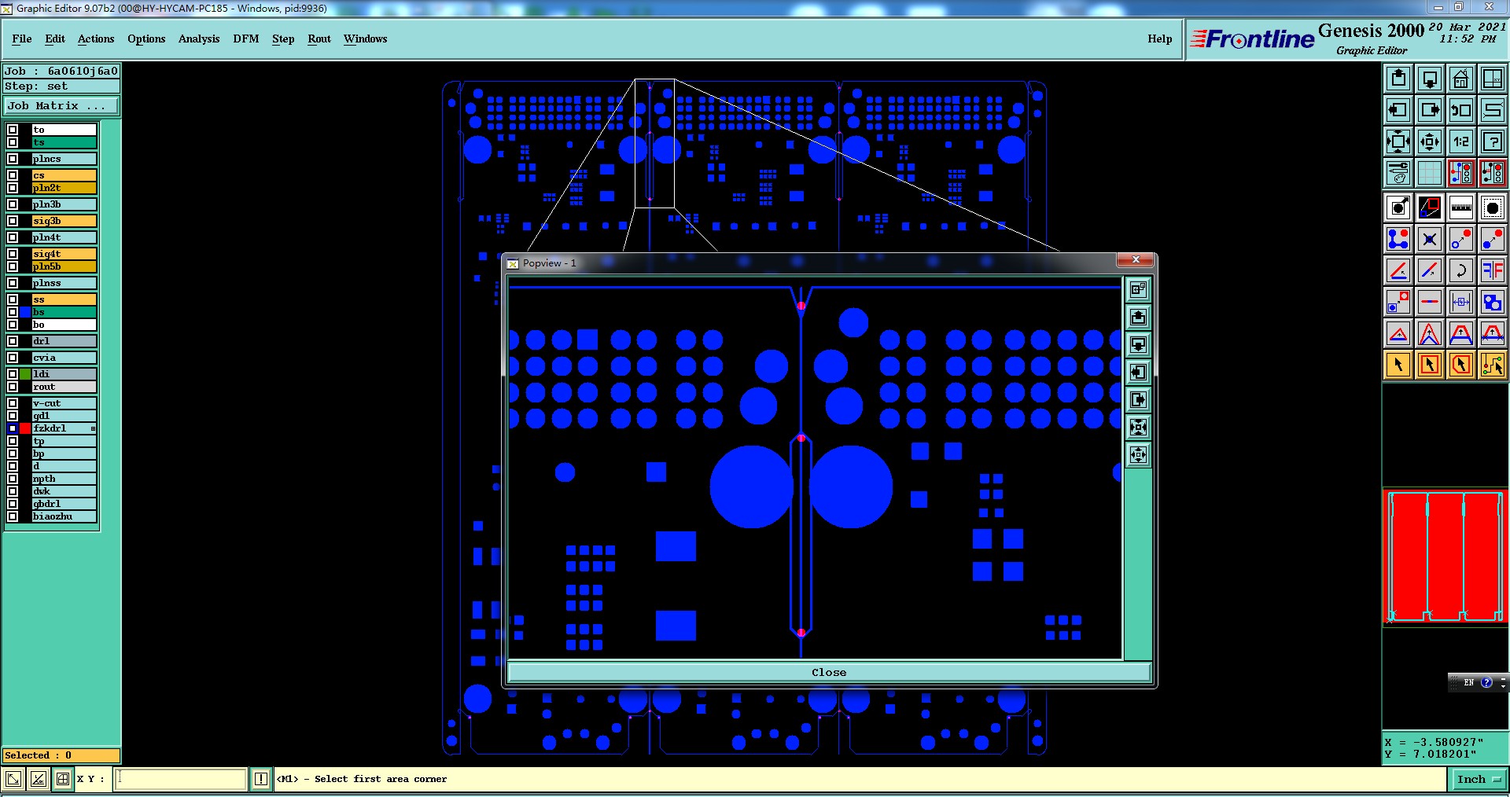Open the Rout menu
Image resolution: width=1510 pixels, height=797 pixels.
tap(319, 39)
